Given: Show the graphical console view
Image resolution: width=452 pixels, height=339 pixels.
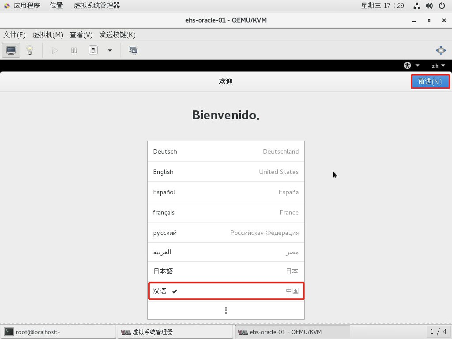Looking at the screenshot, I should pos(11,50).
